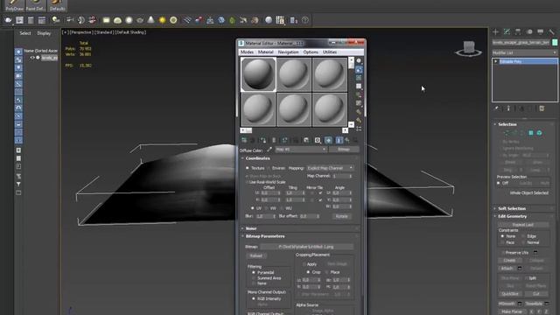Enable Apply checkbox in Cropping/Placement

point(304,264)
